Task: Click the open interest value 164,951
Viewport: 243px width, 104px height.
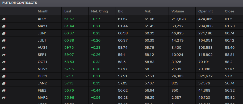Action: tap(205, 40)
